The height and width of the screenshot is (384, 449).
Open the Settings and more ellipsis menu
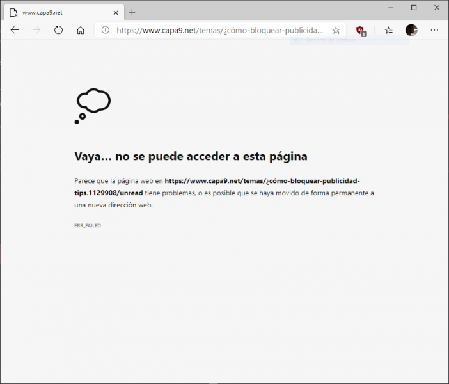tap(434, 30)
